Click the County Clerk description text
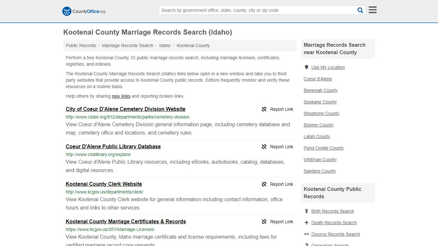Image resolution: width=438 pixels, height=246 pixels. coord(174,203)
